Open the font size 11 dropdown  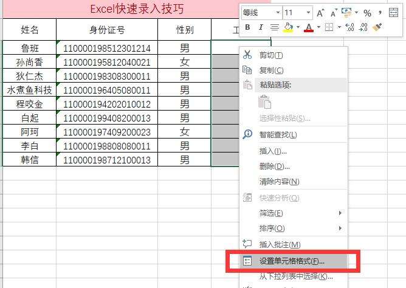(x=308, y=12)
